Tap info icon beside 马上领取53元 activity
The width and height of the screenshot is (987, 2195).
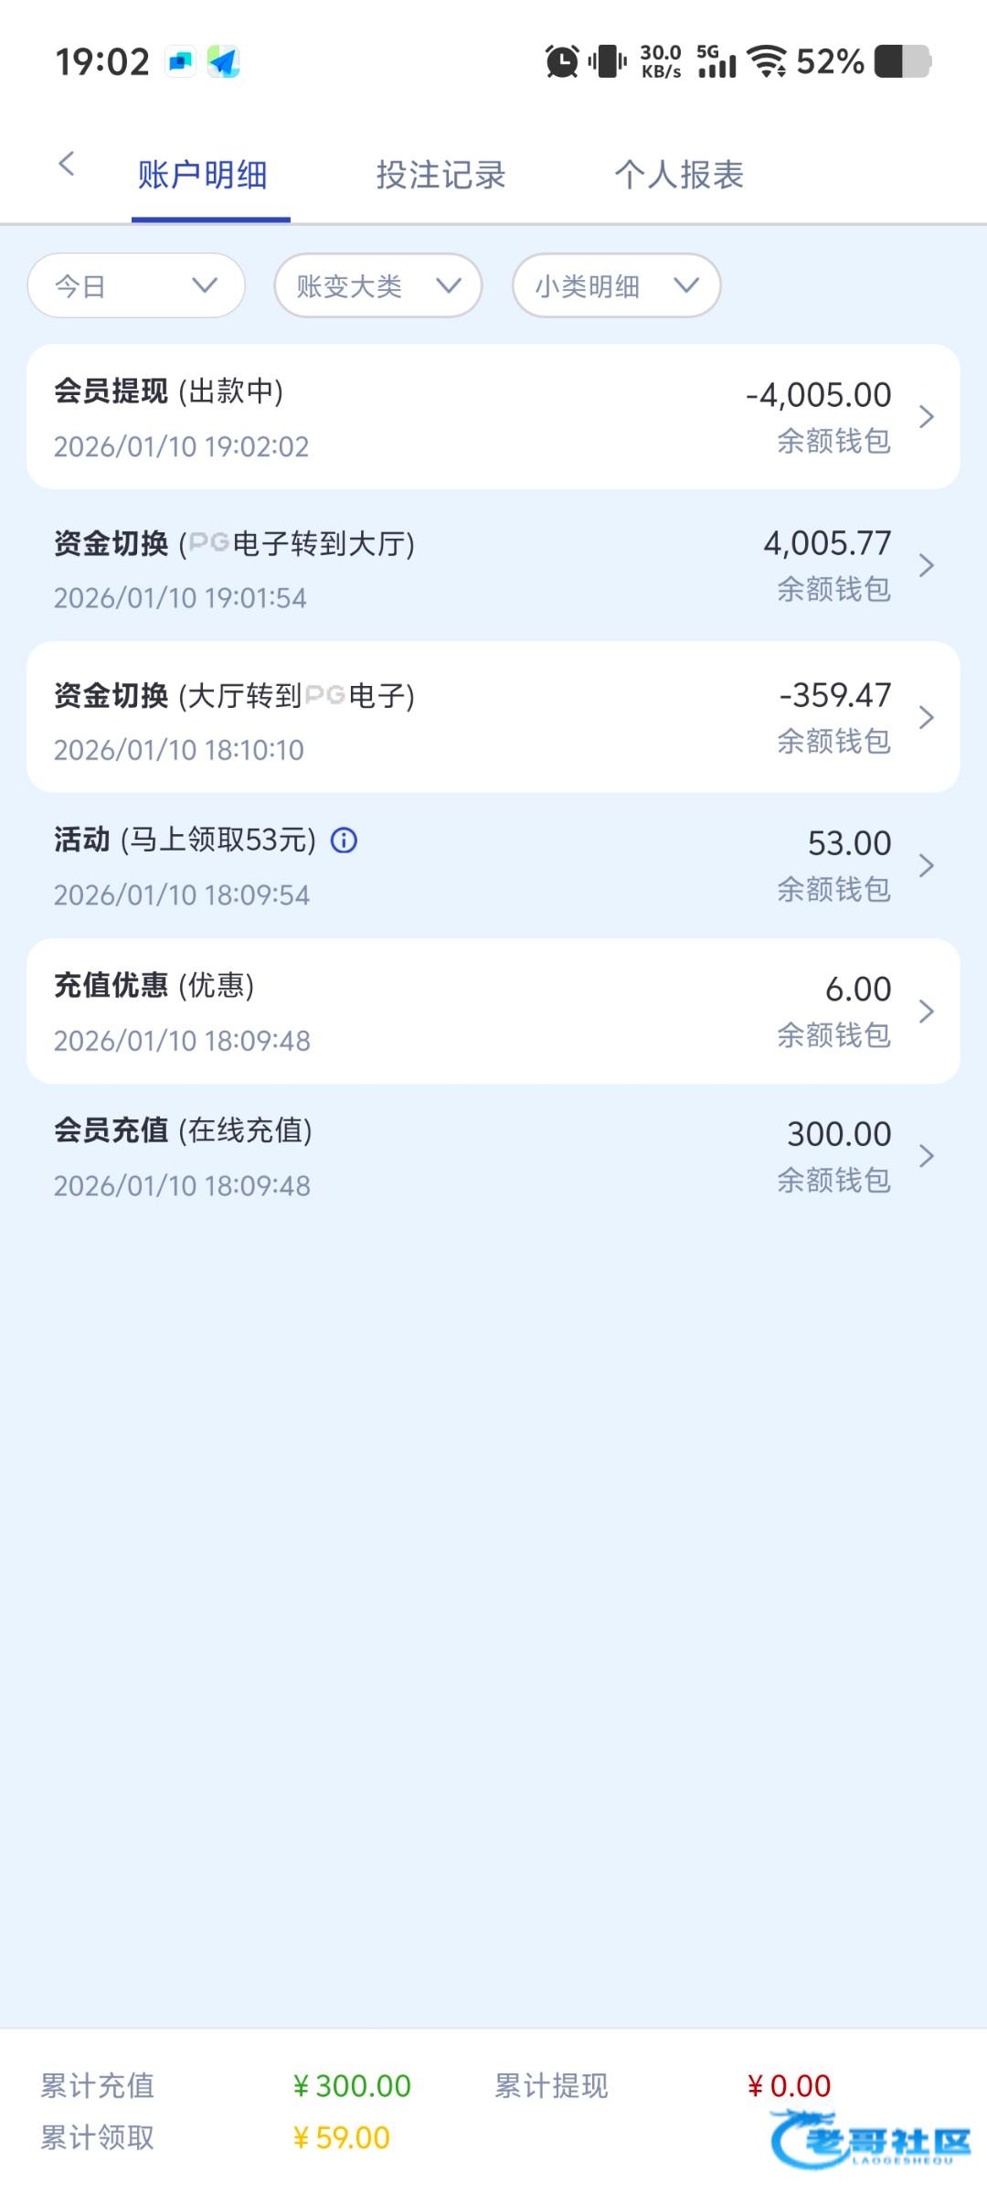344,840
